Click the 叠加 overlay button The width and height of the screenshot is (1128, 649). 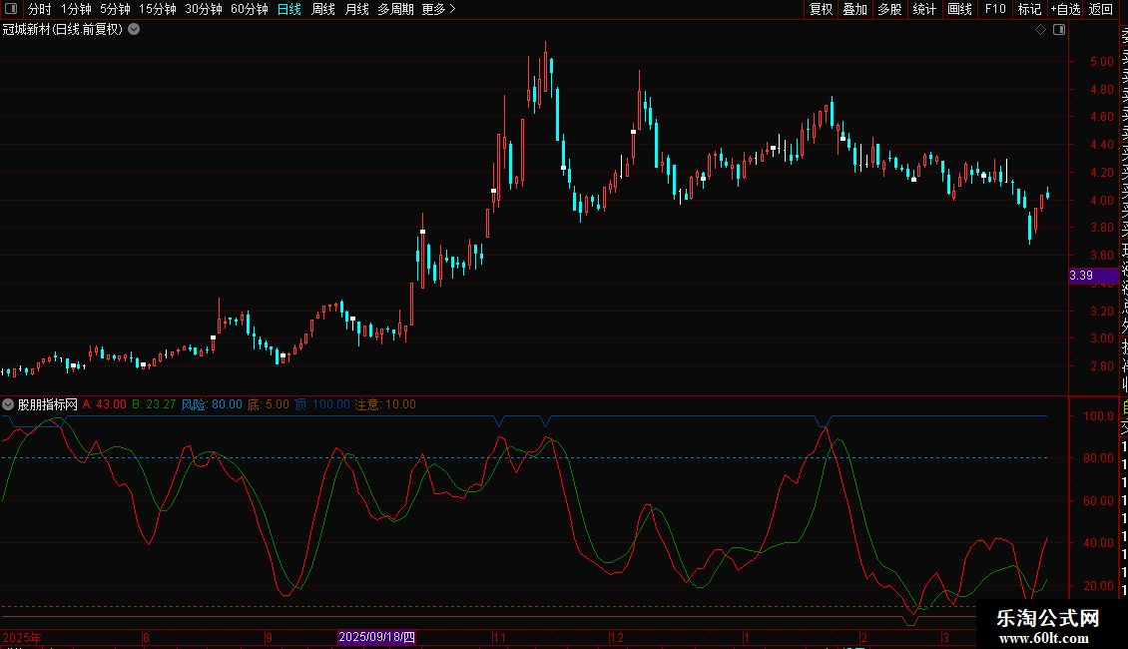click(x=855, y=9)
